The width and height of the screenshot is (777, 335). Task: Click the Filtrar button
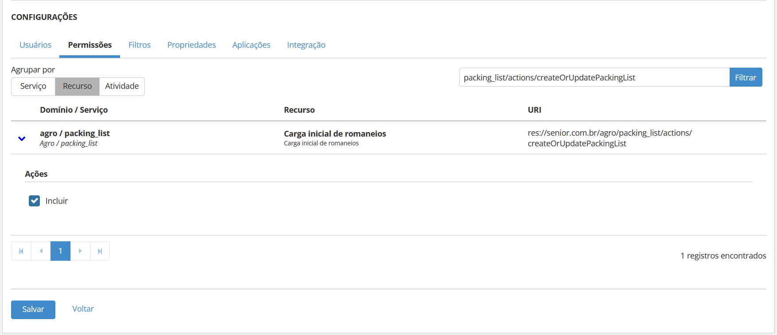tap(746, 77)
